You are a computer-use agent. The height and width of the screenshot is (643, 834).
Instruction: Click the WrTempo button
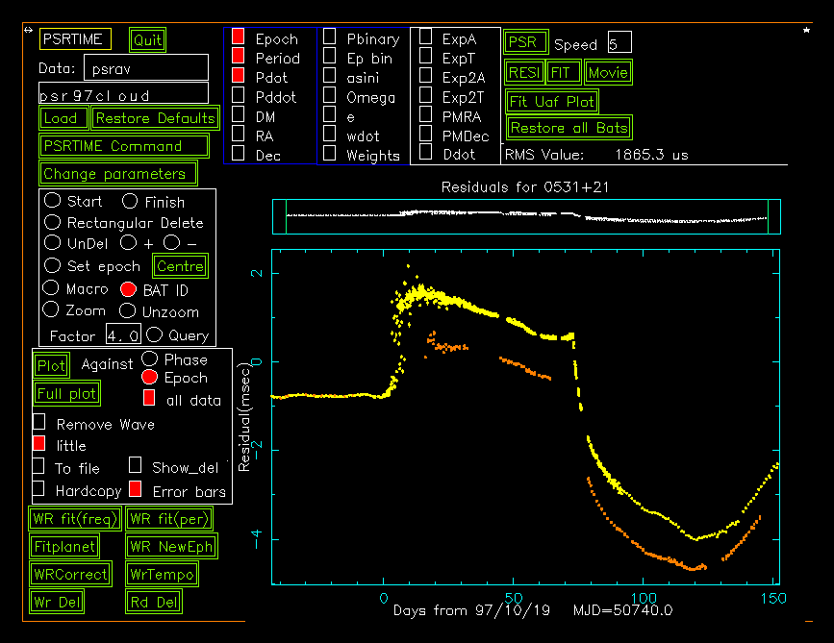tap(163, 575)
